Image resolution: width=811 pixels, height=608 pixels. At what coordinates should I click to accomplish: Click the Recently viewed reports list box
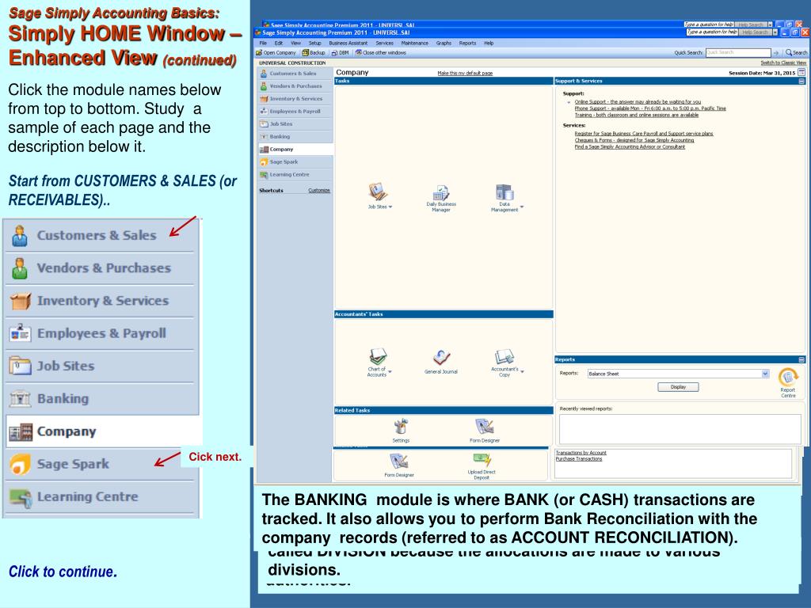coord(680,428)
